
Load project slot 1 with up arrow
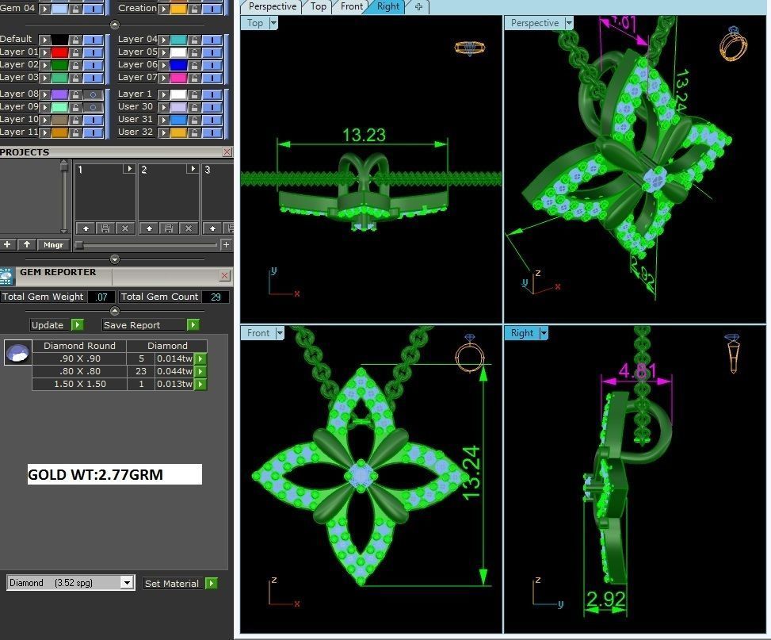click(x=86, y=228)
